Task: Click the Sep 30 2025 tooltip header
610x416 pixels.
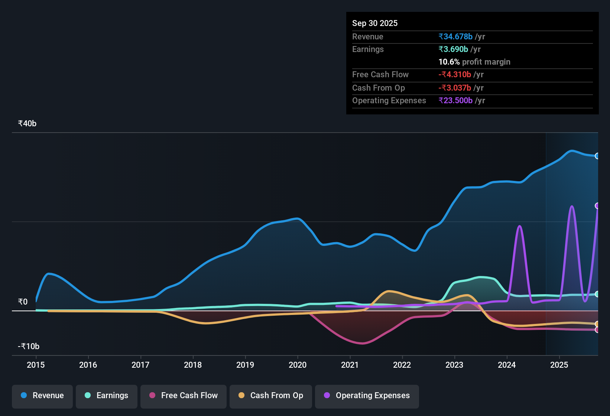Action: 375,23
